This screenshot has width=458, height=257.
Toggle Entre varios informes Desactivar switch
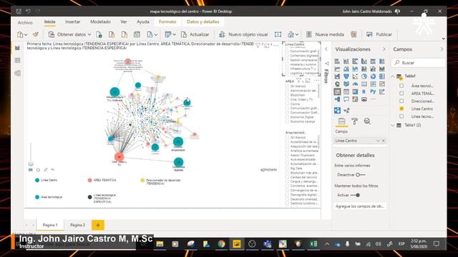click(361, 175)
